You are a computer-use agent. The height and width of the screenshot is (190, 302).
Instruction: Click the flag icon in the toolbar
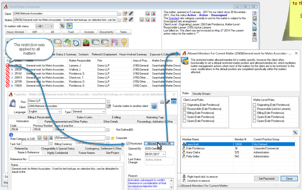(115, 43)
